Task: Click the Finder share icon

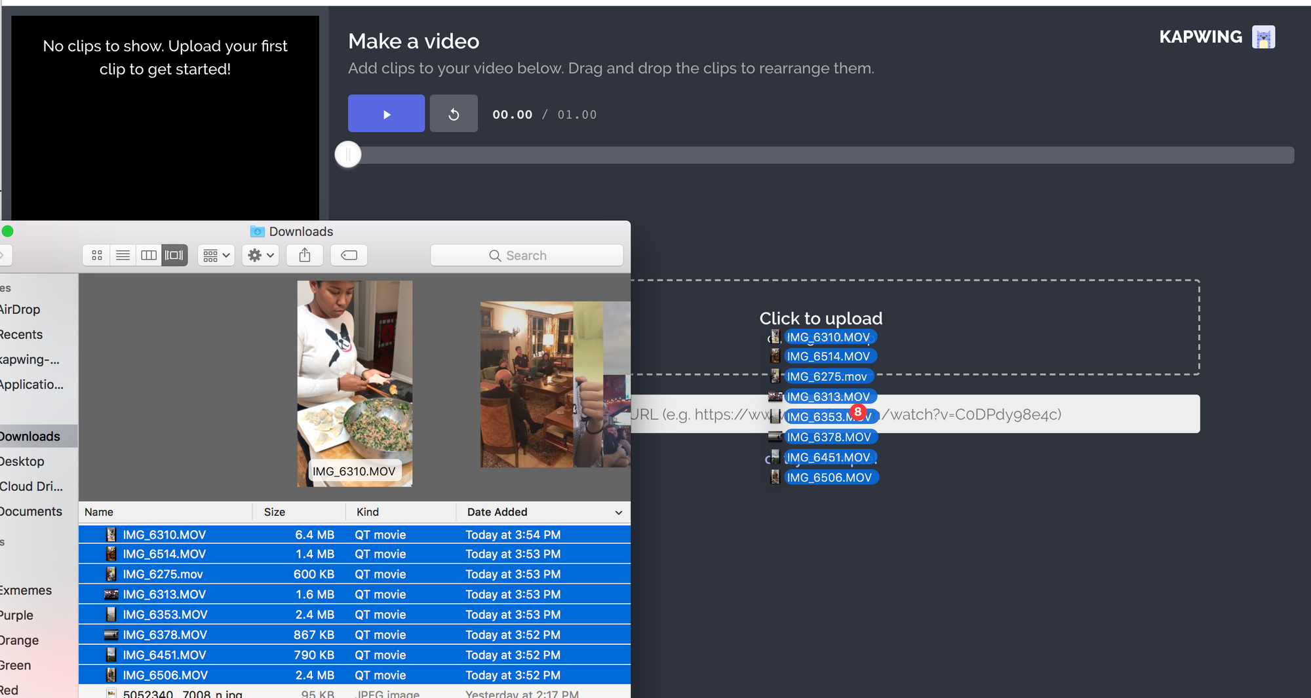Action: click(x=305, y=256)
